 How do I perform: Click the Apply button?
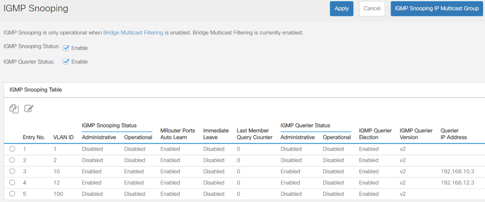tap(341, 9)
